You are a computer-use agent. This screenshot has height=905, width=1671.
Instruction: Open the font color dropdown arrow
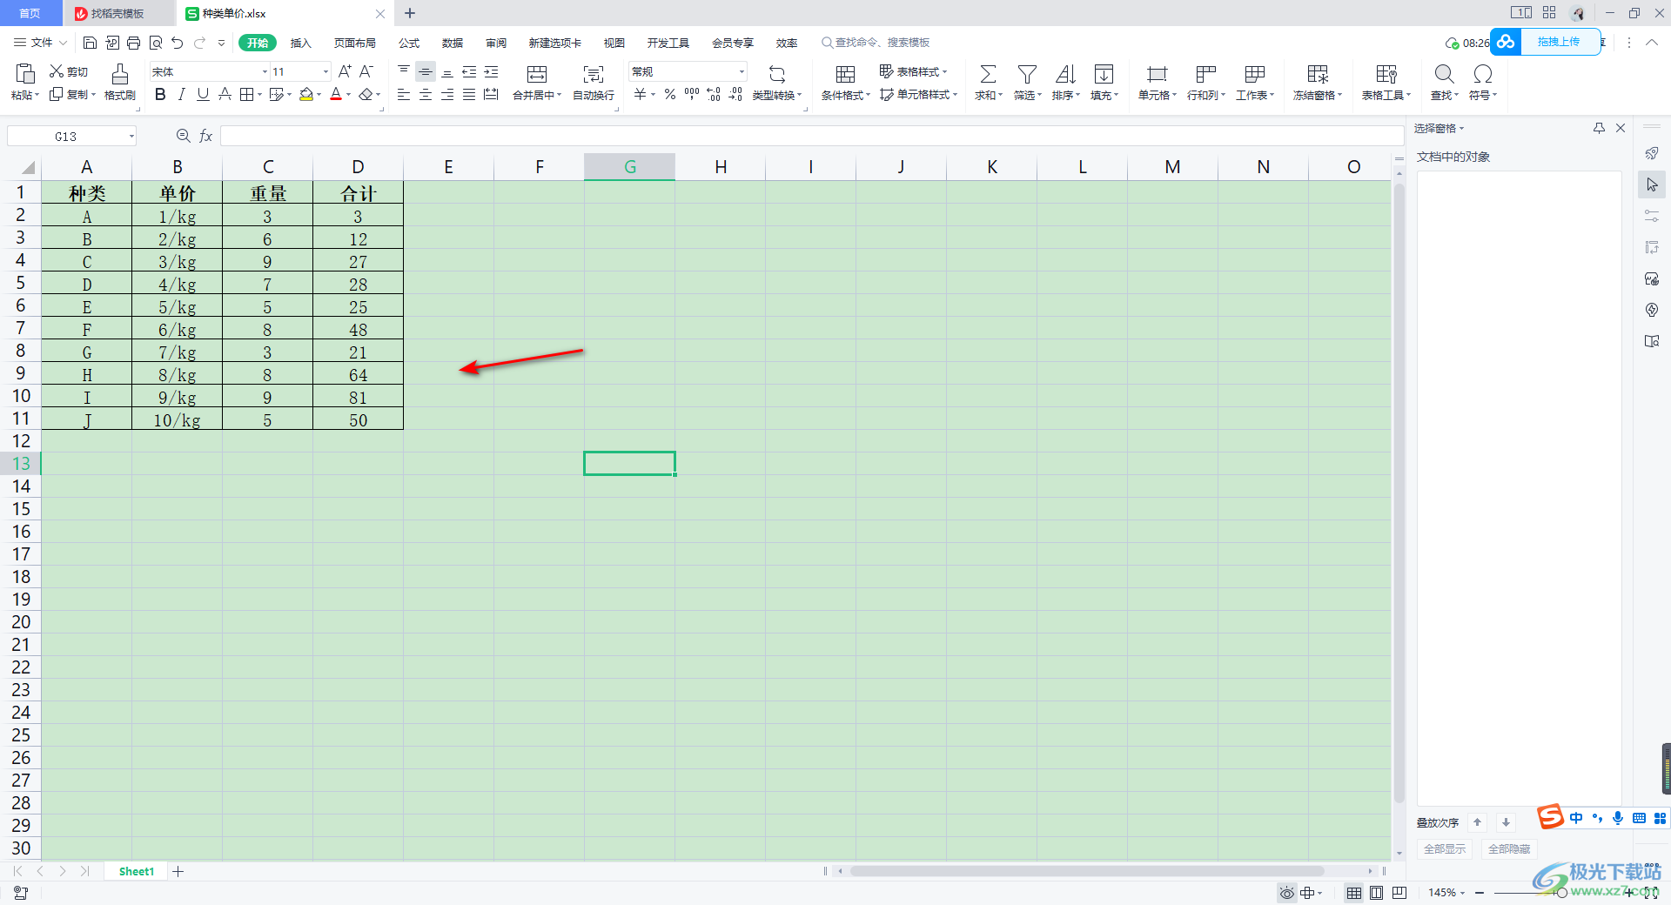pos(349,94)
